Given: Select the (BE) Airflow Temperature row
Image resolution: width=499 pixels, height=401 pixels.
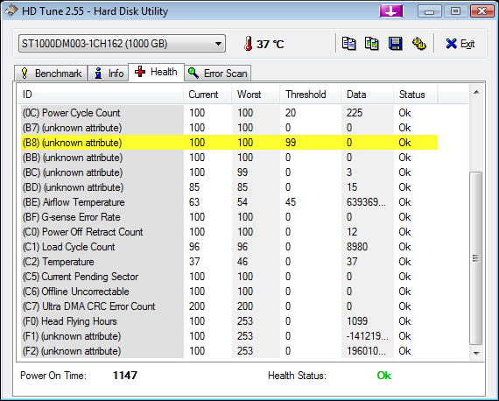Looking at the screenshot, I should 229,202.
